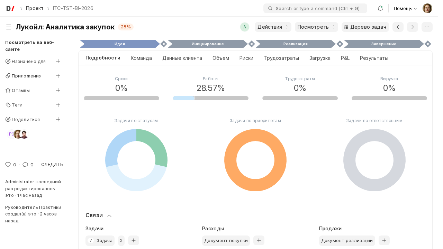
Task: Select the Трудозатраты tab
Action: (281, 58)
